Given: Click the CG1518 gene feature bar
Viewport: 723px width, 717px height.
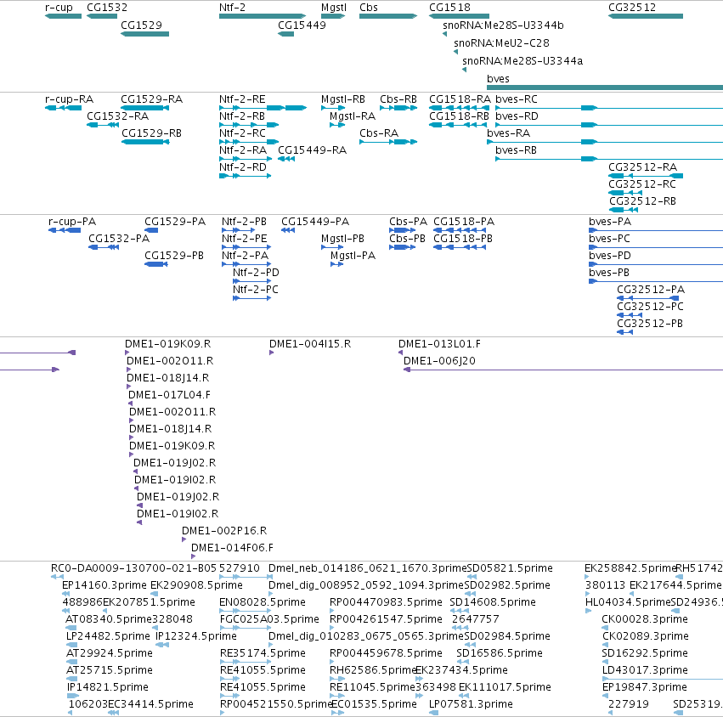Looking at the screenshot, I should pyautogui.click(x=459, y=16).
